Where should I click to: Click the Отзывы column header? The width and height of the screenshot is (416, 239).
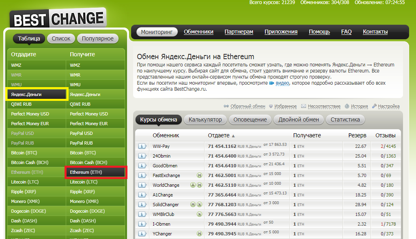point(385,136)
